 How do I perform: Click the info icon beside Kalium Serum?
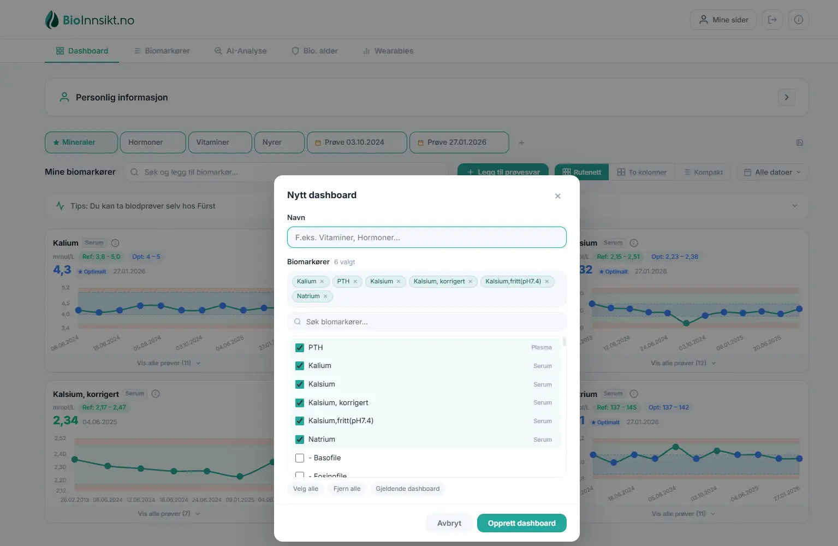pos(115,243)
